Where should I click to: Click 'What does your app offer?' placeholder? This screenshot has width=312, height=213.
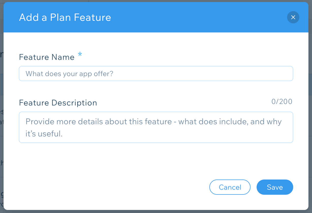point(69,74)
